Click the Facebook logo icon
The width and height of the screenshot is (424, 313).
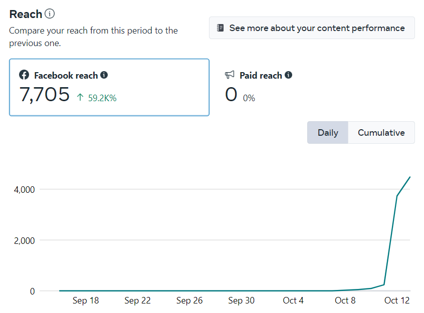click(24, 75)
